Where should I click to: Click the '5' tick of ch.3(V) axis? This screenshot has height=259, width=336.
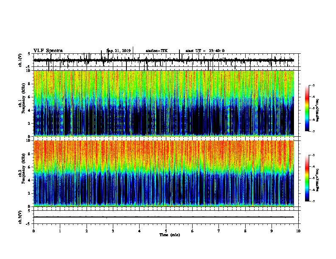pos(29,211)
